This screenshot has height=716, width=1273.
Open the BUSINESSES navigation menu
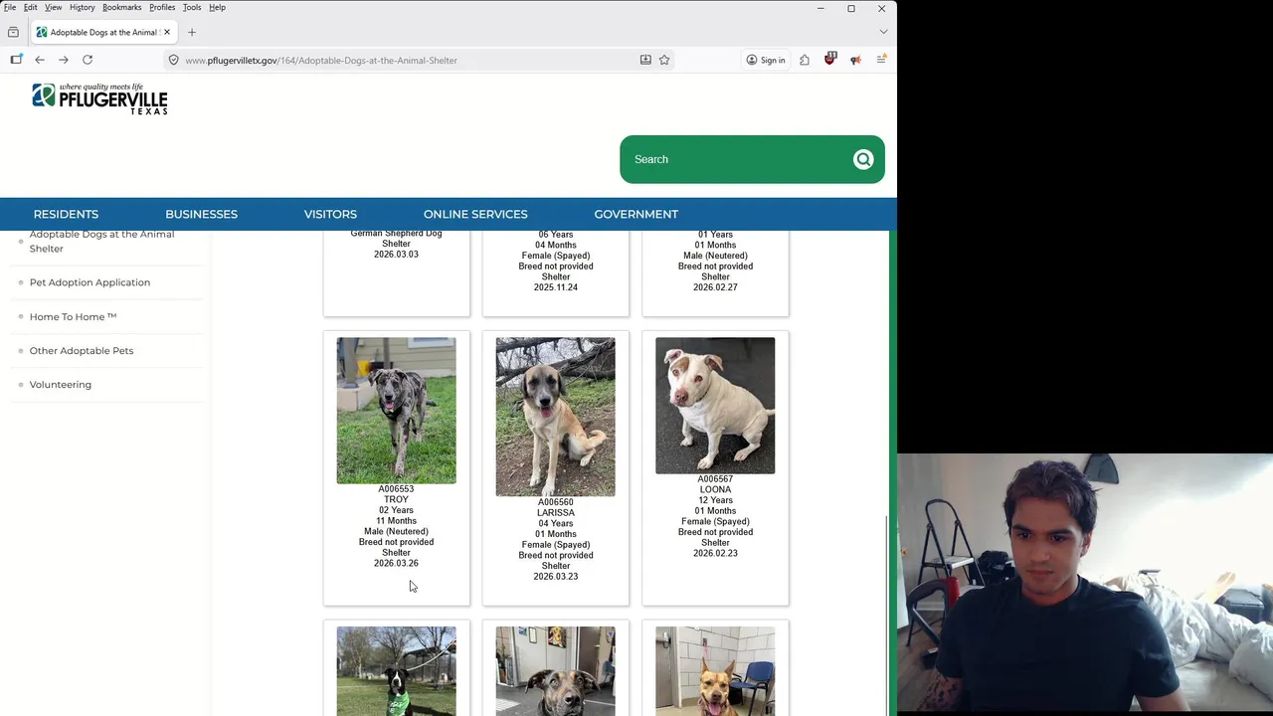pyautogui.click(x=201, y=214)
